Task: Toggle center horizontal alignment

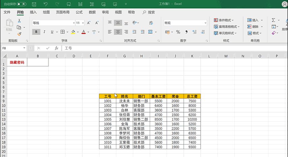Action: click(x=118, y=32)
